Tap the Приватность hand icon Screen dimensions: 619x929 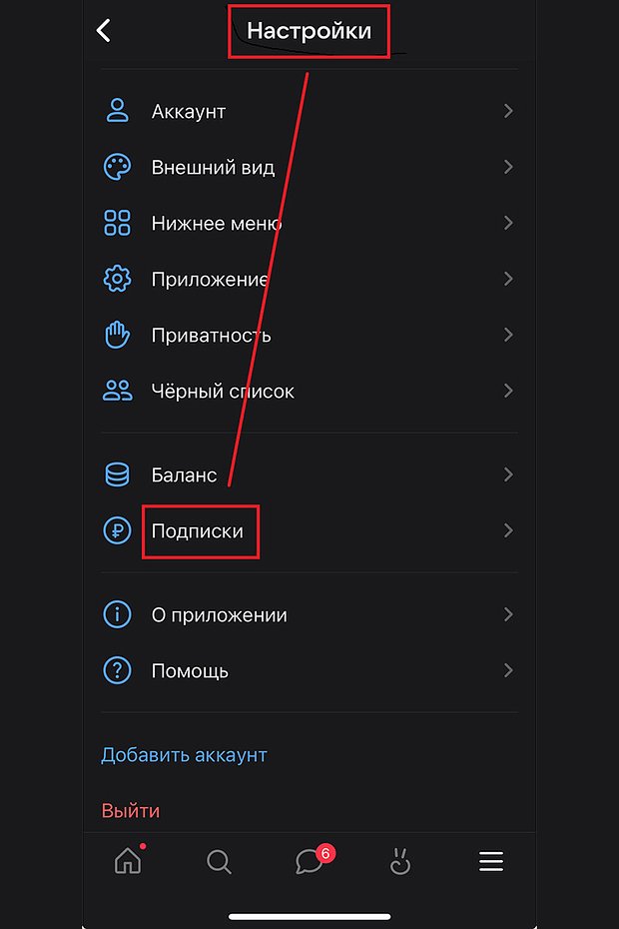point(117,335)
